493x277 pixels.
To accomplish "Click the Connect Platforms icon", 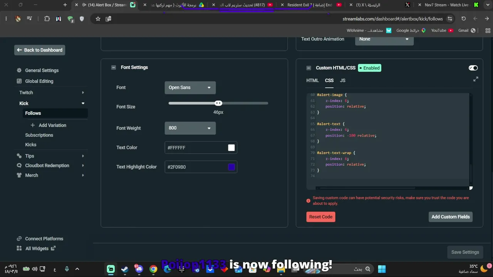I will [x=19, y=239].
